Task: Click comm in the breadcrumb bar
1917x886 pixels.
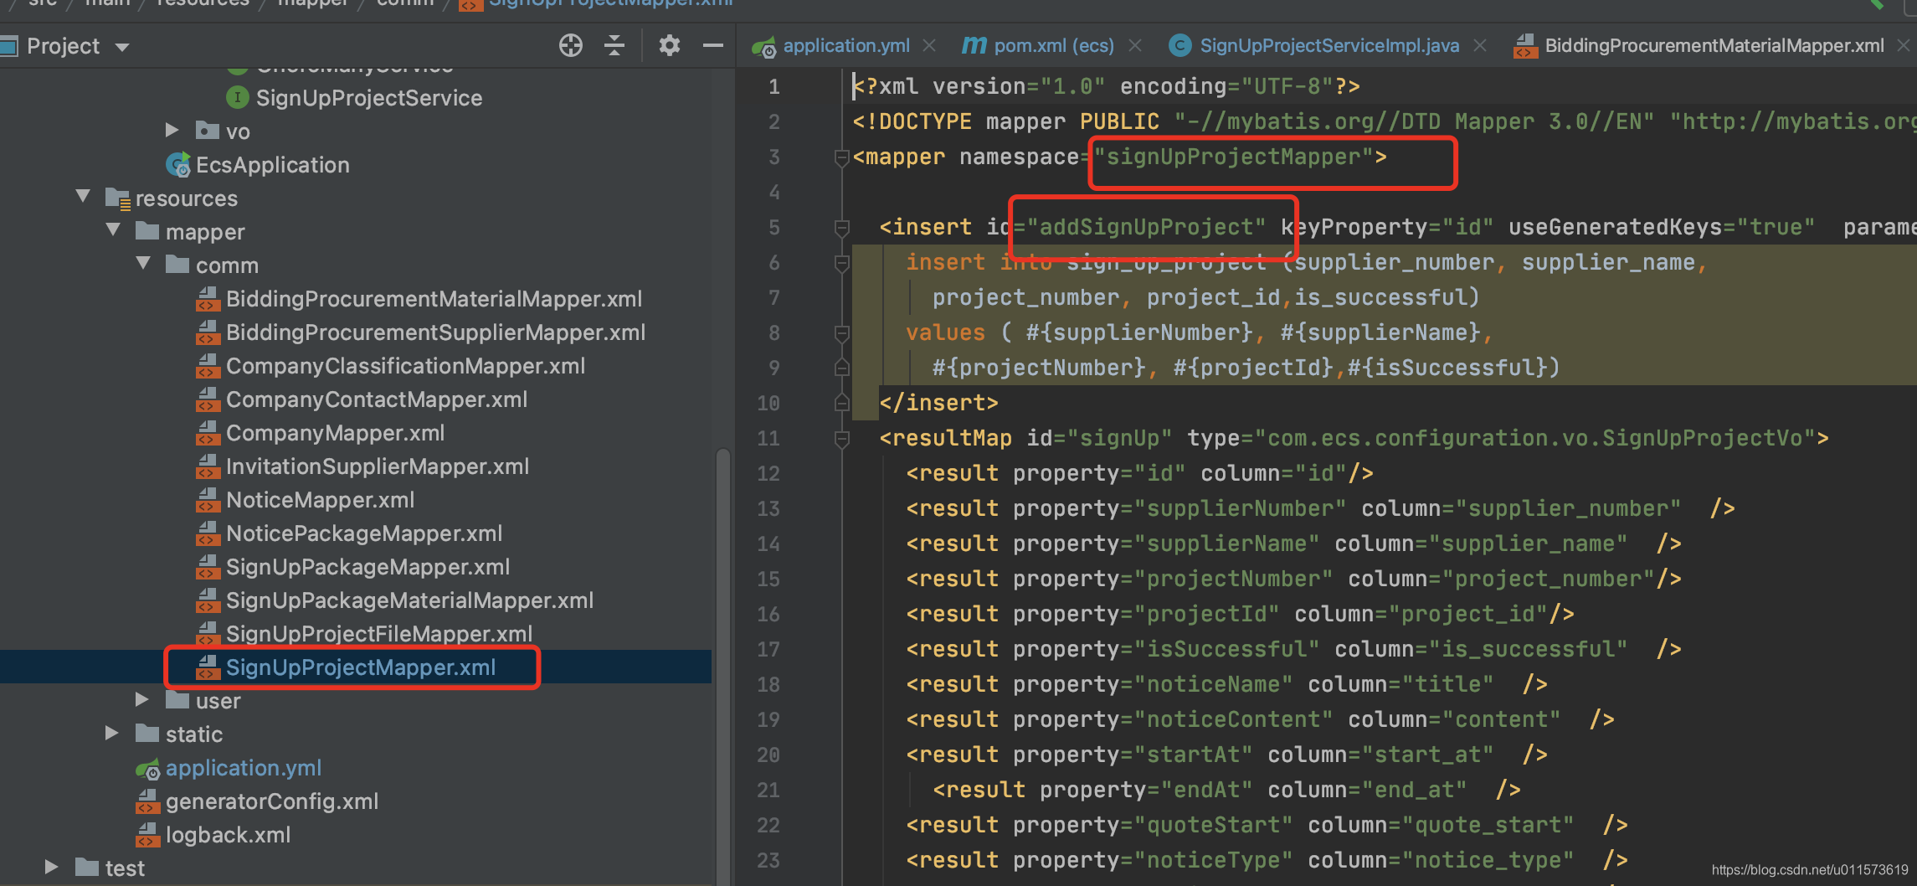Action: pos(405,4)
